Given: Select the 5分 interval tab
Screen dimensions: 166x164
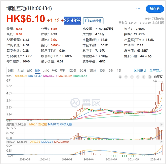Looking at the screenshot, I should coord(111,70).
